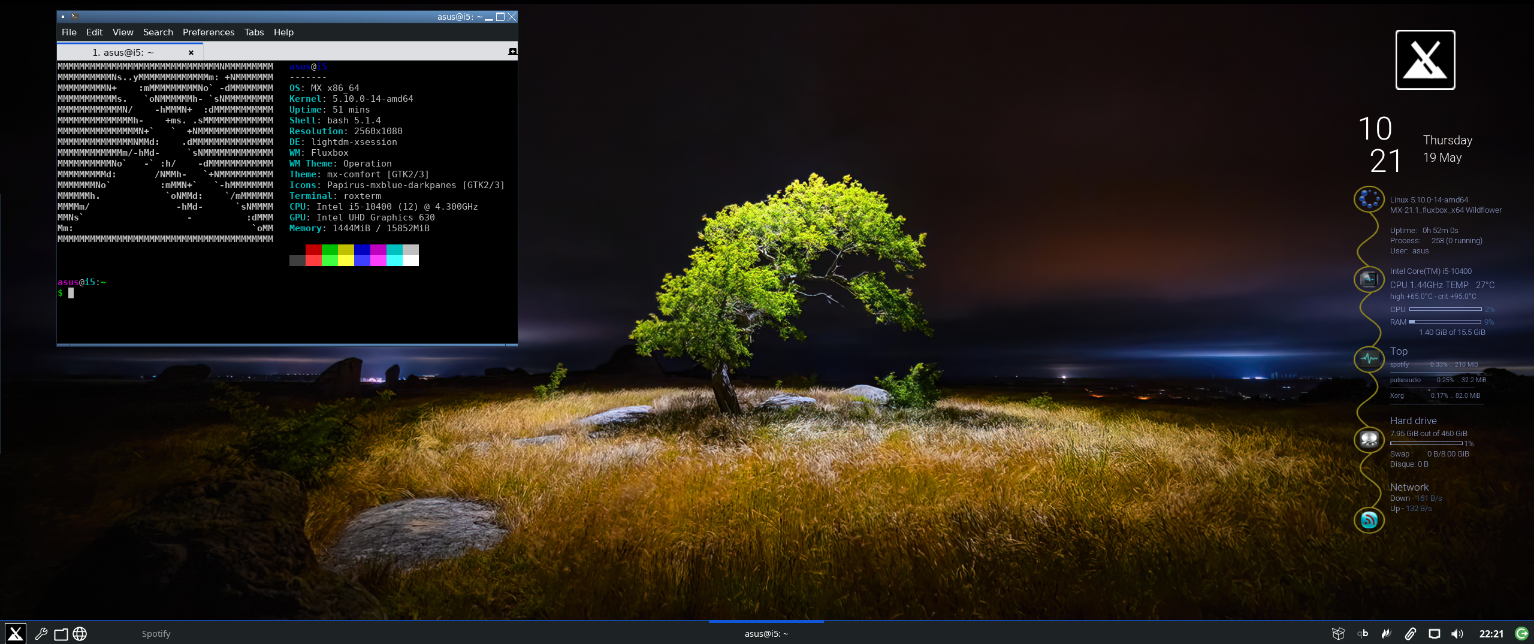Screen dimensions: 1534x644
Task: Open the MX Linux start menu button
Action: pos(16,633)
